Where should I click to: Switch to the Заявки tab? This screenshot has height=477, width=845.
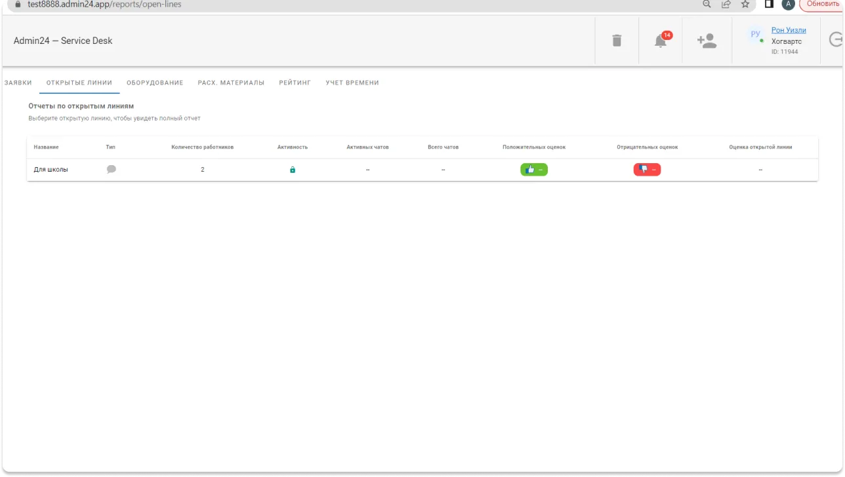tap(18, 83)
